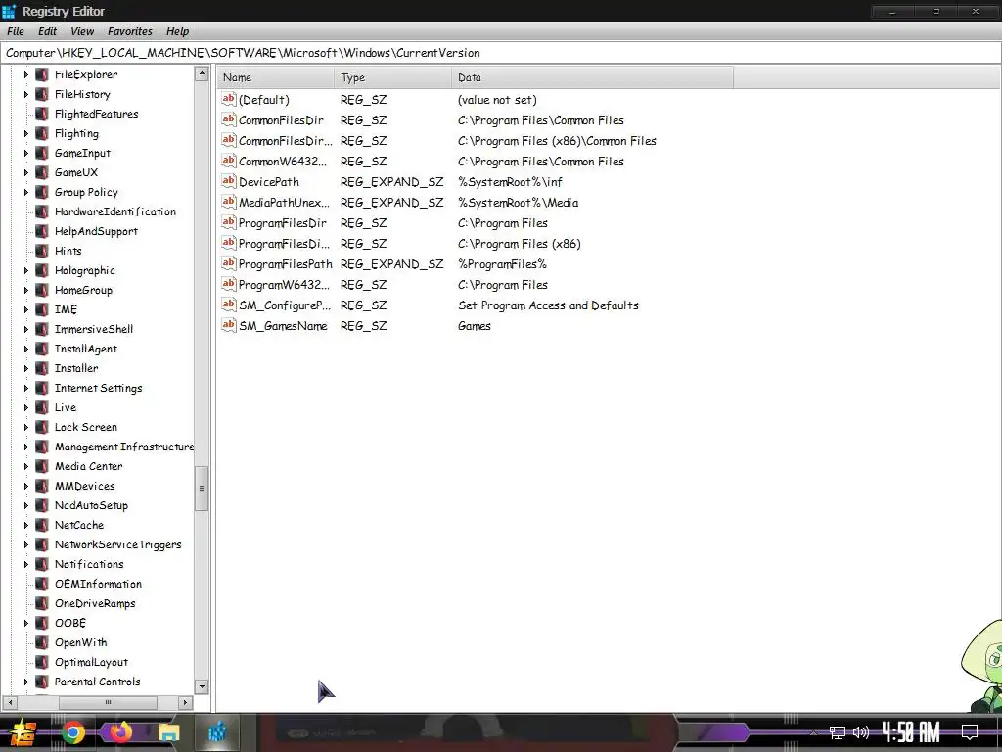Open File Explorer from the taskbar
Viewport: 1002px width, 752px height.
point(168,732)
